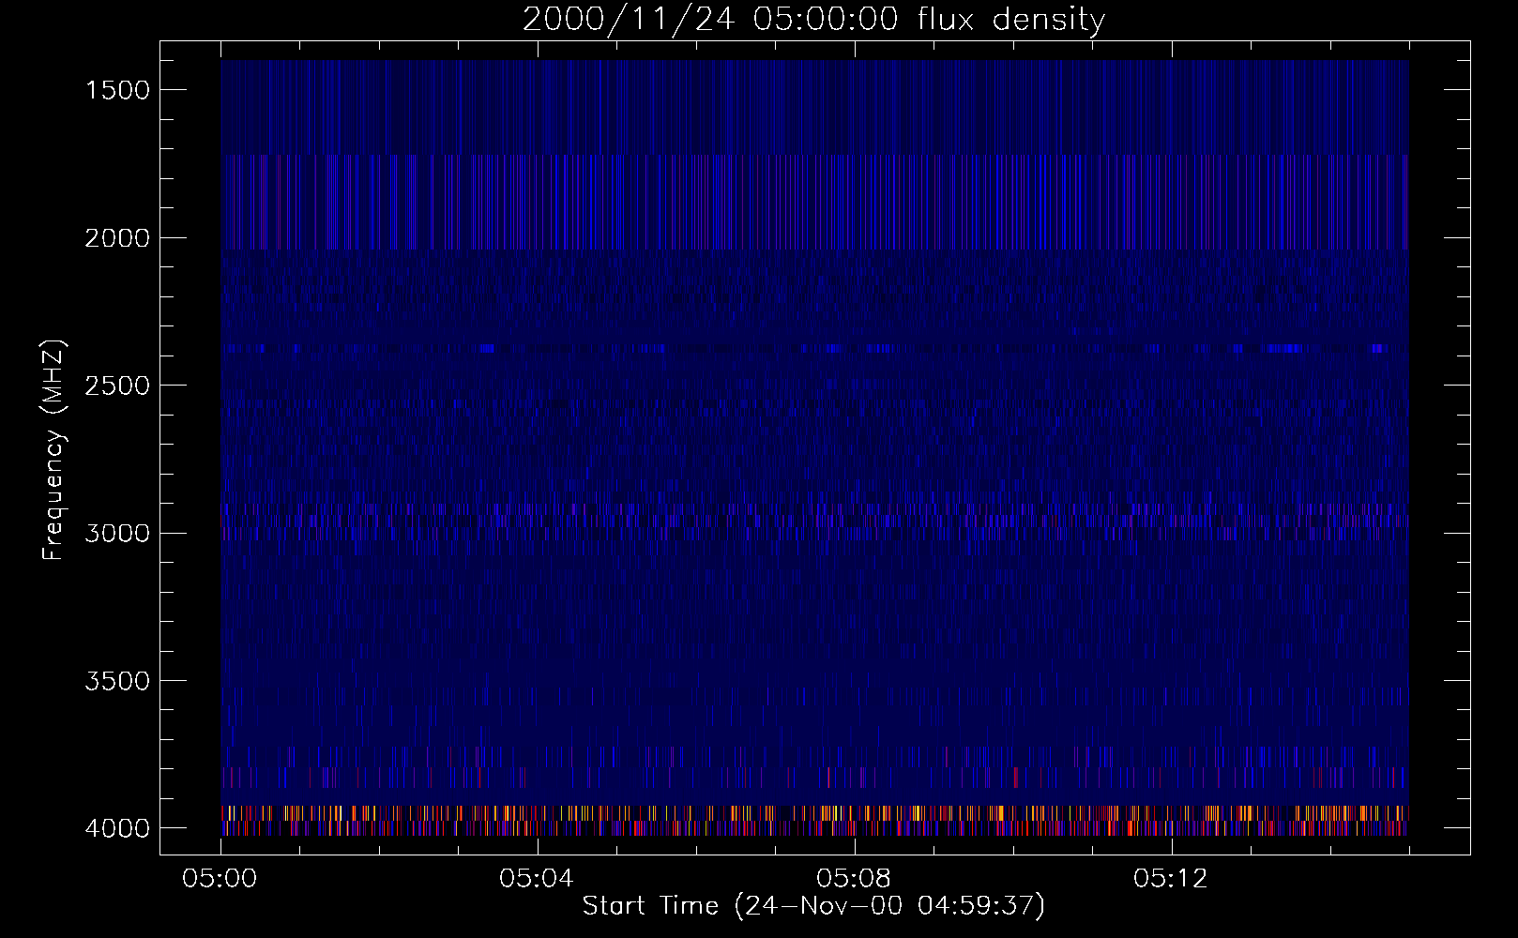This screenshot has width=1518, height=938.
Task: Select the 1500 frequency tick label
Action: (x=117, y=90)
